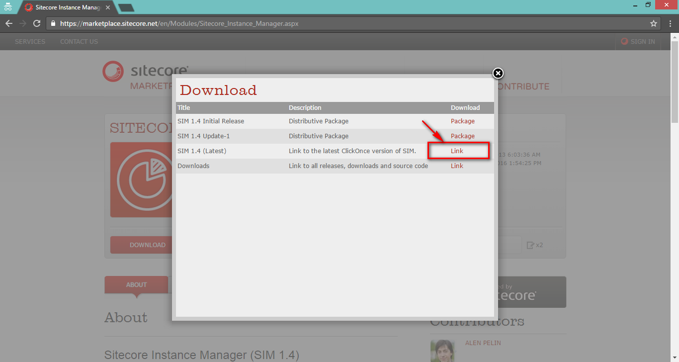The height and width of the screenshot is (362, 679).
Task: Click 'Link to the latest ClickOnce version' description
Action: tap(352, 151)
